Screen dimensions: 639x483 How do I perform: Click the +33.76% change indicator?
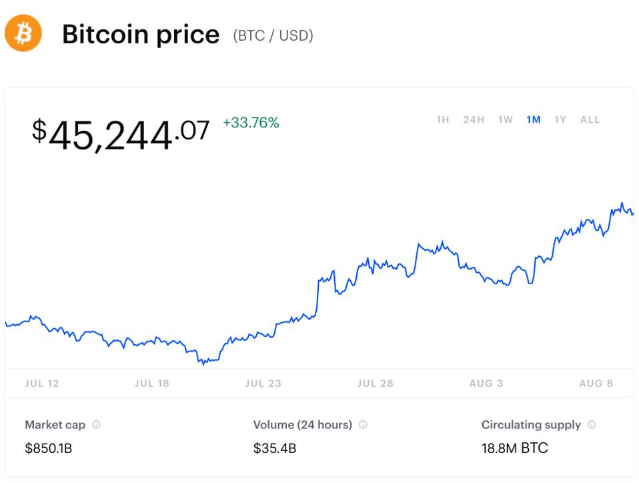[251, 123]
